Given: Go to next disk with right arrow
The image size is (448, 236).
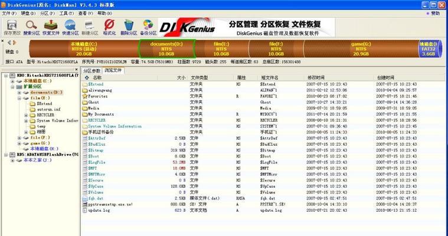Looking at the screenshot, I should (14, 42).
